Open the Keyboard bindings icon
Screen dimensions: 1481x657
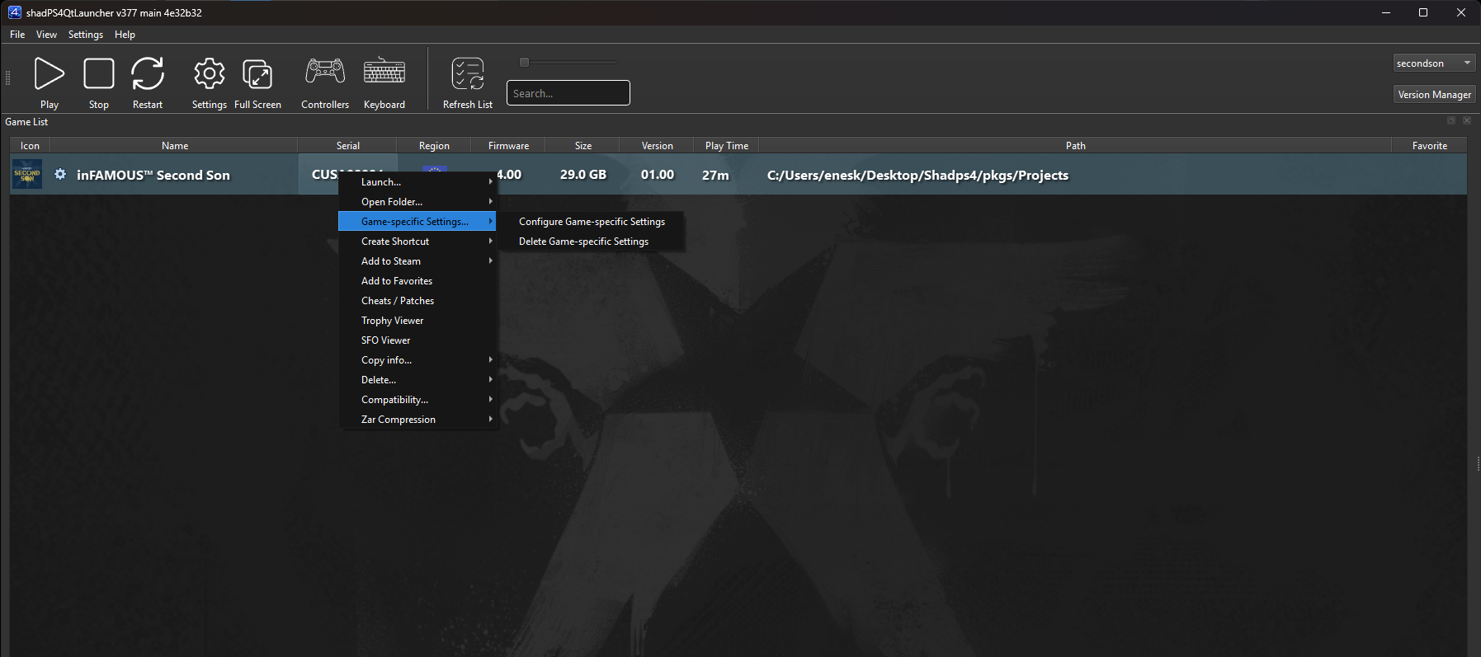point(384,71)
